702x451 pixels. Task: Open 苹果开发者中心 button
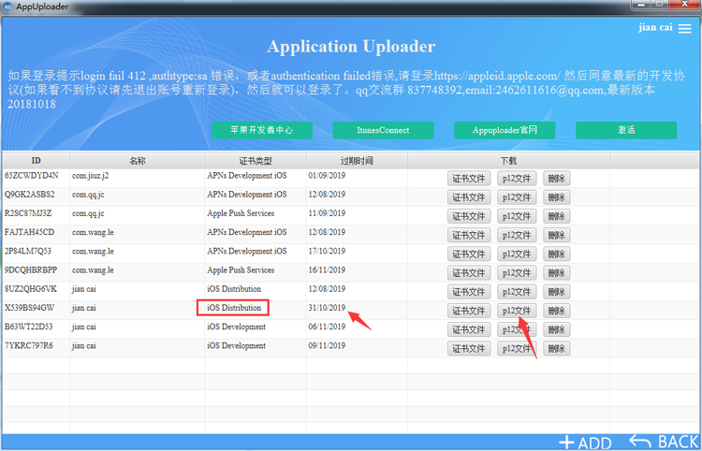tap(262, 130)
